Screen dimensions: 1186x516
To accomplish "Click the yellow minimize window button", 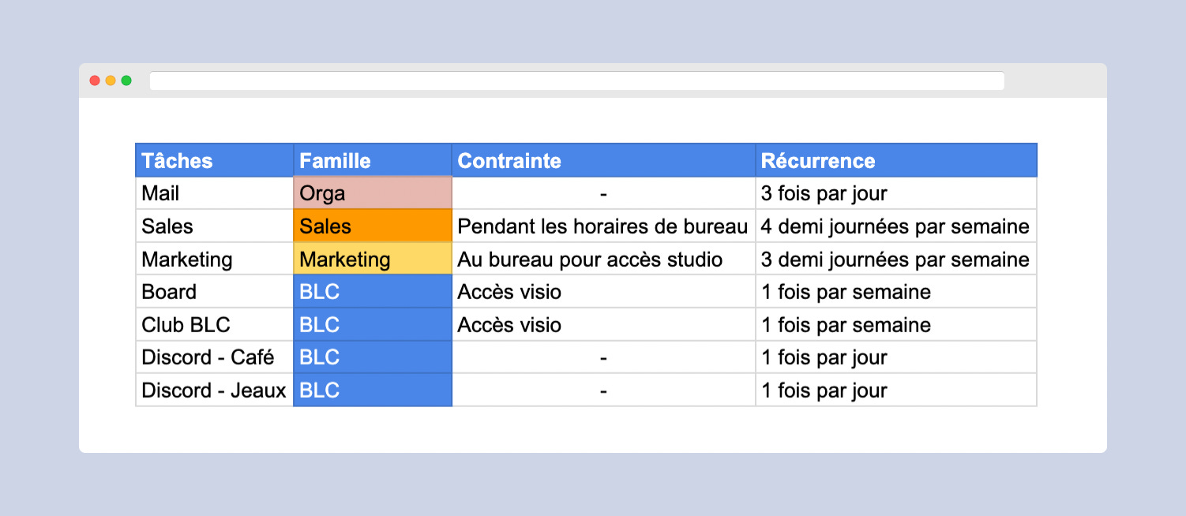I will pyautogui.click(x=111, y=80).
